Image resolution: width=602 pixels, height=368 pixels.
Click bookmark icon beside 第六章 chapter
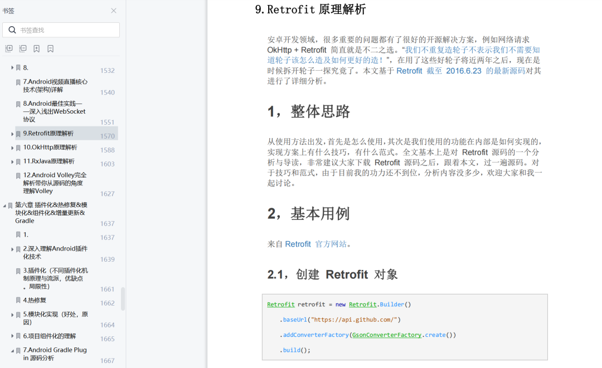(x=11, y=205)
